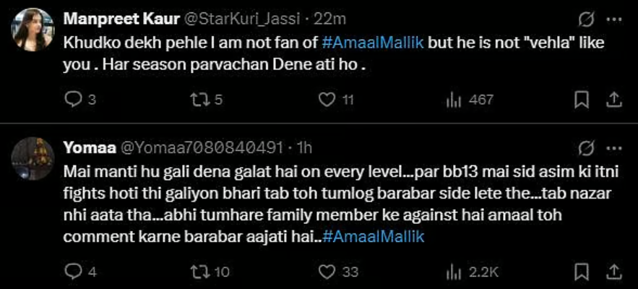
Task: Like Manpreet Kaur's tweet
Action: (328, 100)
